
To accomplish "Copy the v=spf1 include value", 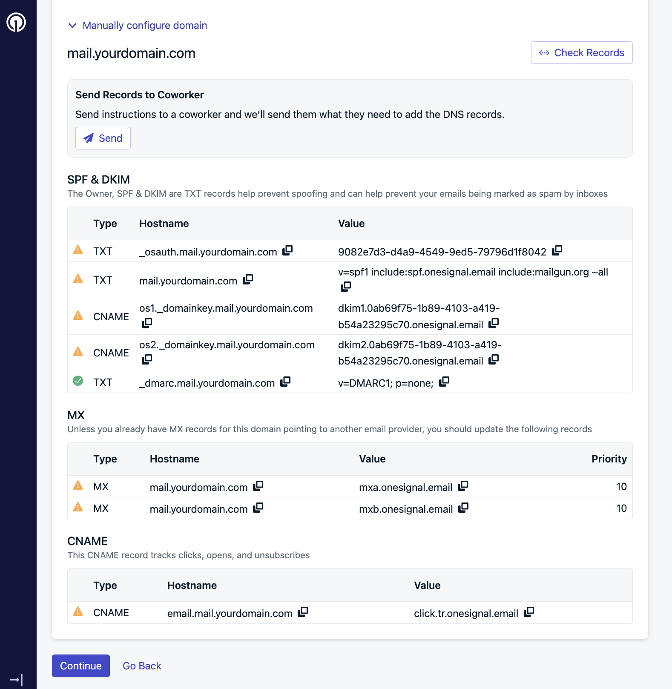I will 346,287.
